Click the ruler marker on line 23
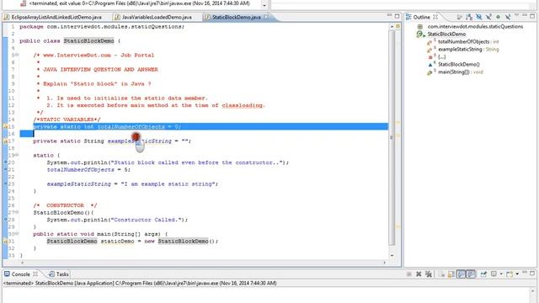 pos(5,183)
